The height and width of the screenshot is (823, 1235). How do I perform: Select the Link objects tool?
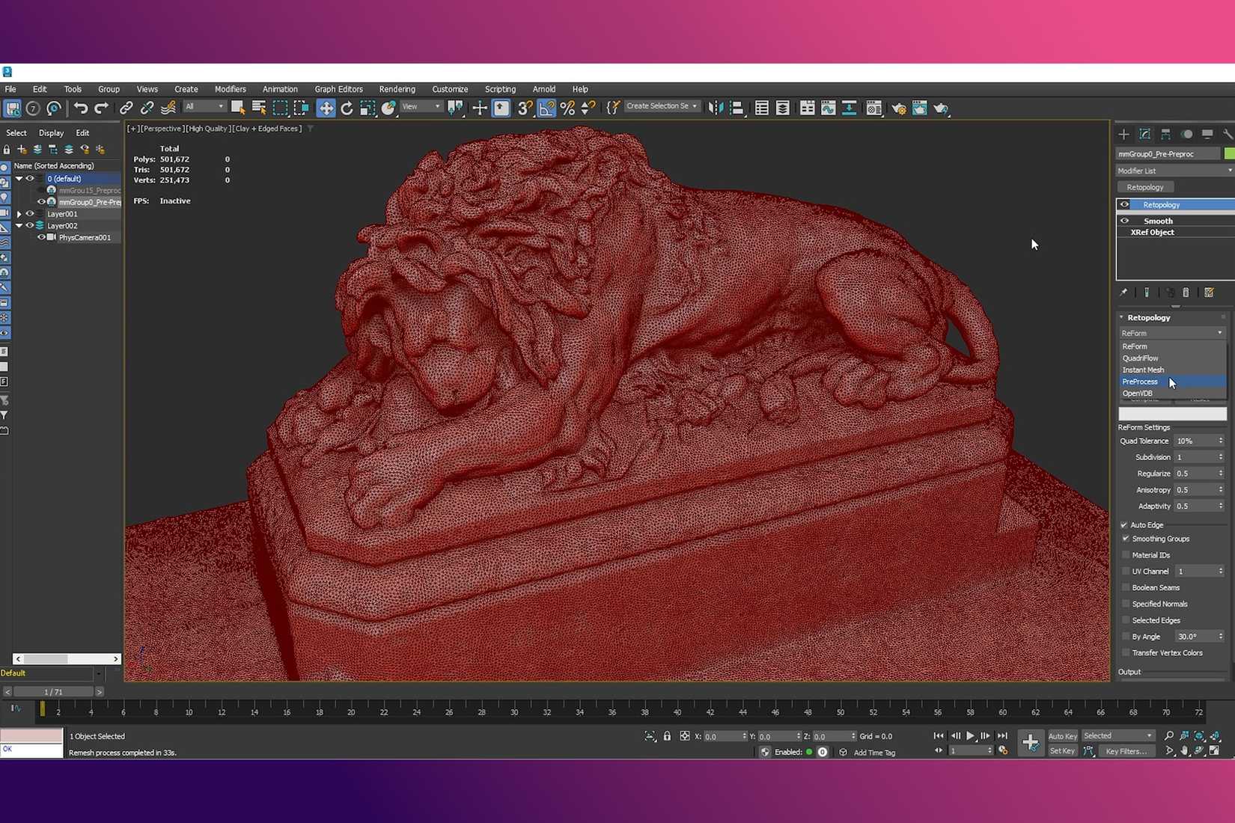pyautogui.click(x=126, y=108)
